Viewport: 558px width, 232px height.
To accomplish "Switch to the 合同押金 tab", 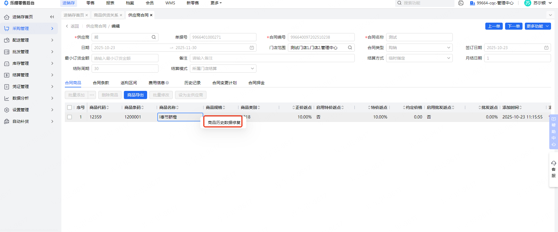I will (256, 83).
